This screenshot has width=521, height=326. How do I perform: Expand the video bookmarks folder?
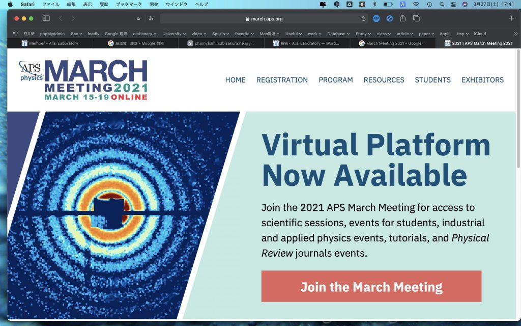(199, 34)
